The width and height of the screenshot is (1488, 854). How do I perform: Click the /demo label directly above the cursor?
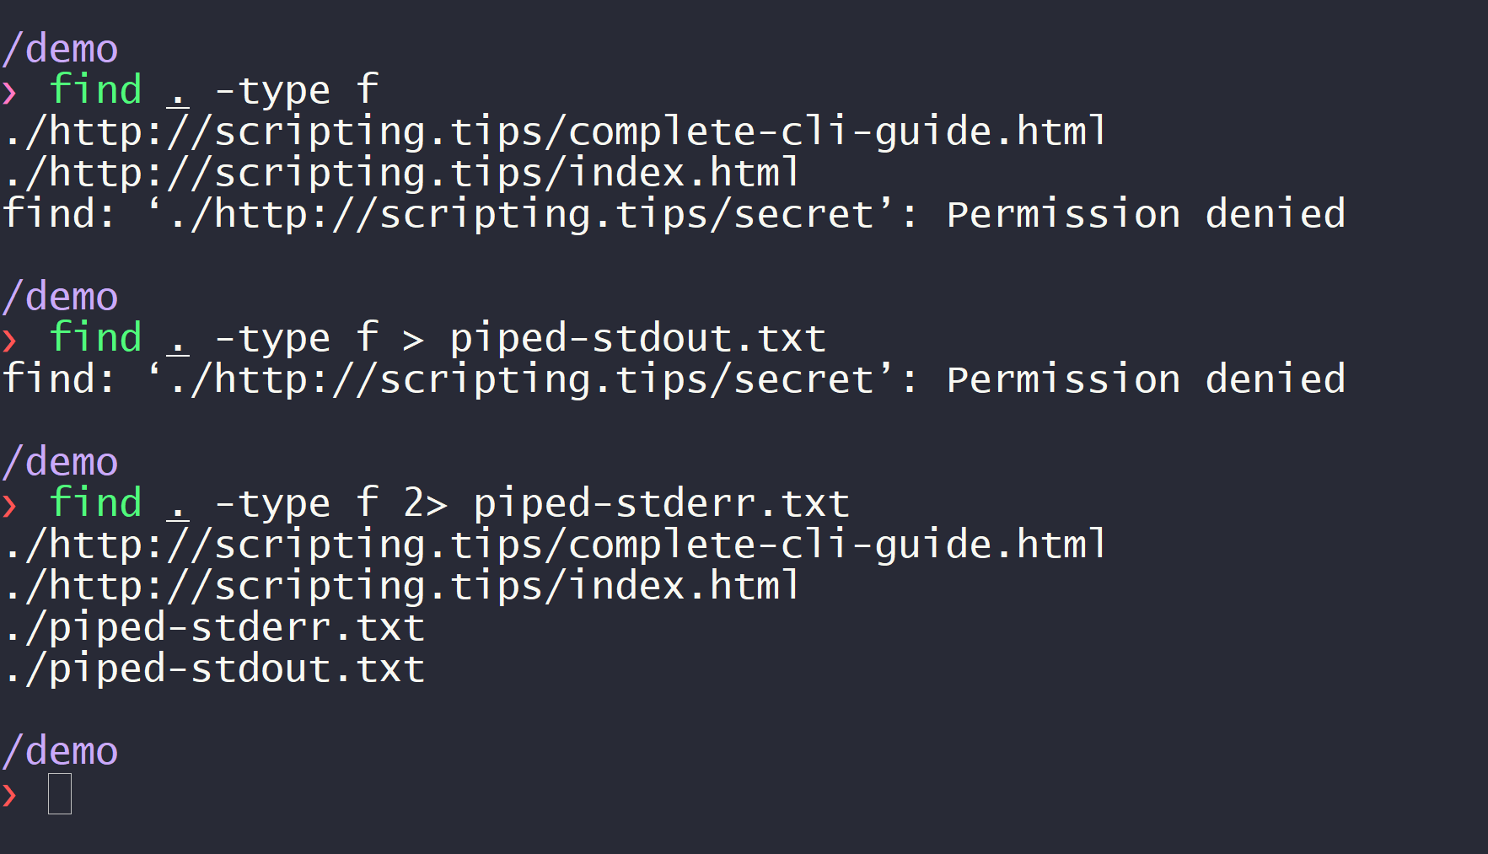pyautogui.click(x=60, y=751)
